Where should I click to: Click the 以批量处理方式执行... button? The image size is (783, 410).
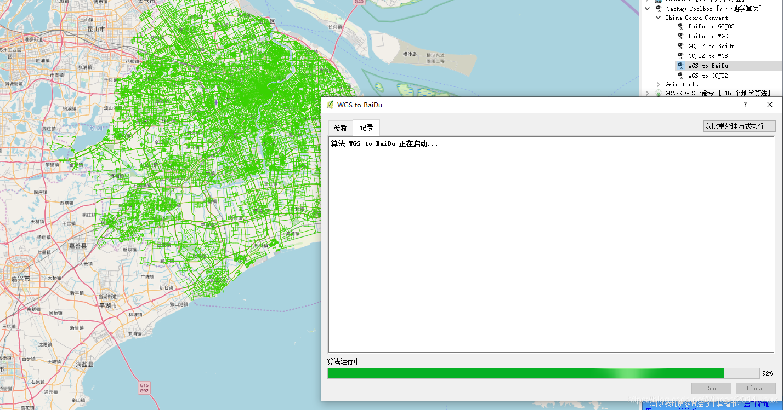740,126
